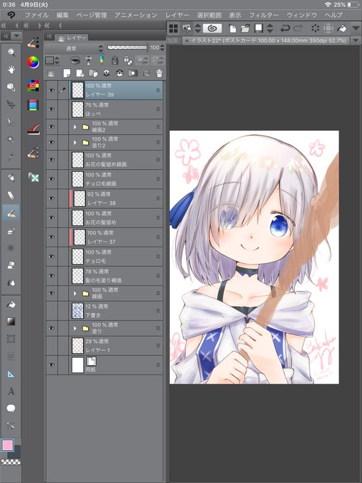Open the Color wheel palette

[x=33, y=63]
